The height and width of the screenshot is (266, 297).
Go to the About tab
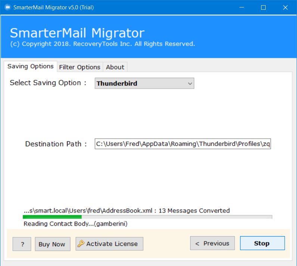[115, 67]
